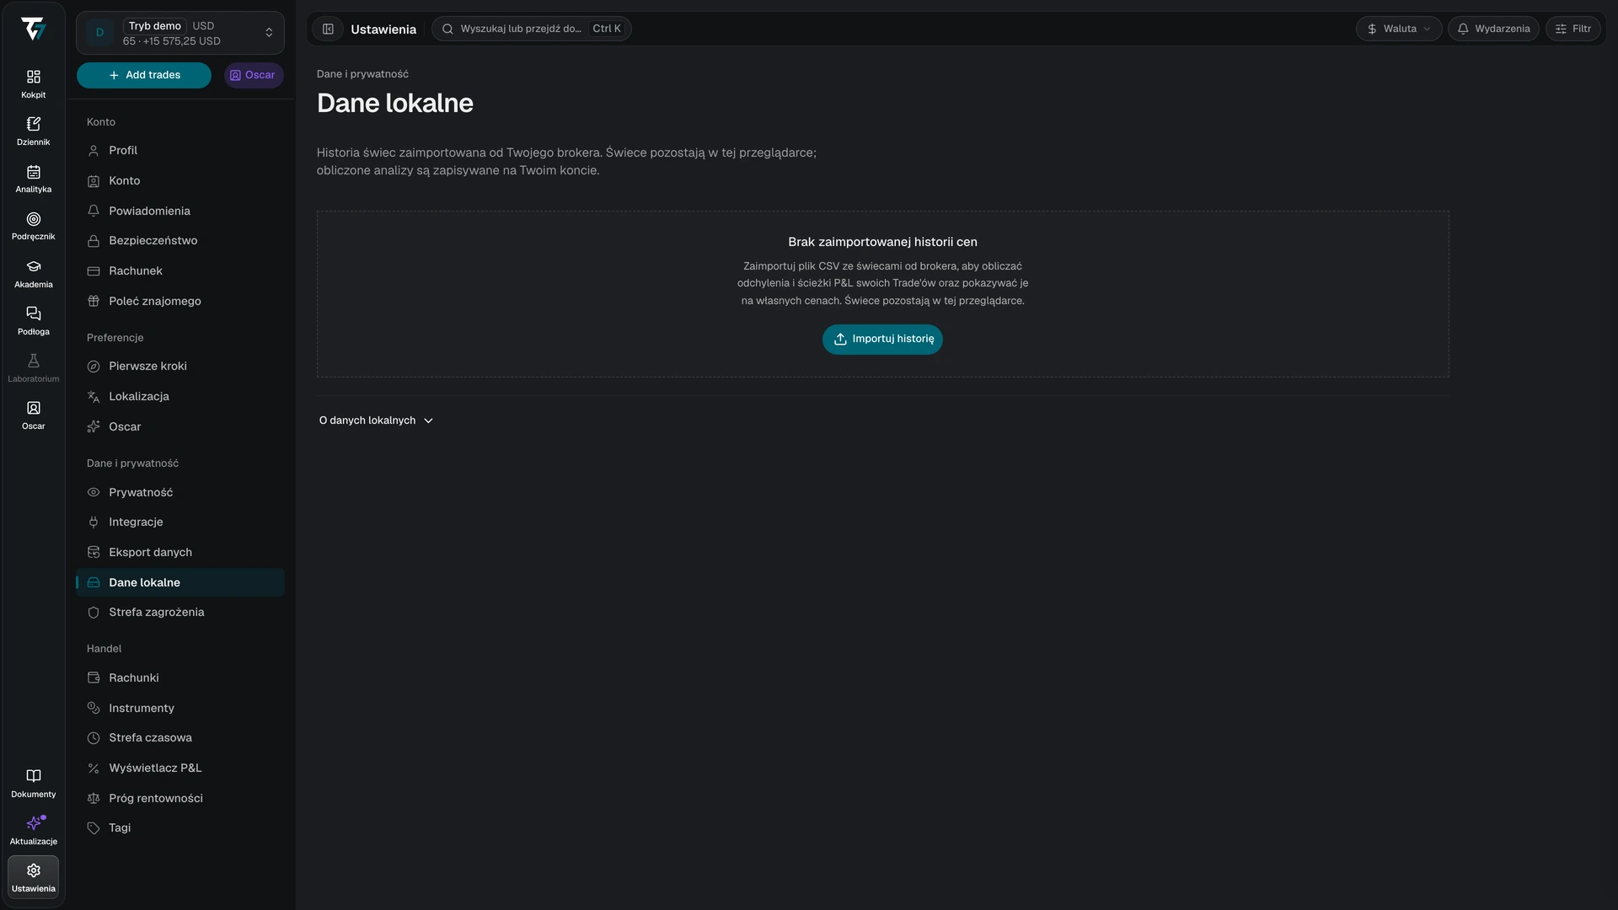Open Wyświetlacz P&L item
The image size is (1618, 910).
tap(180, 768)
